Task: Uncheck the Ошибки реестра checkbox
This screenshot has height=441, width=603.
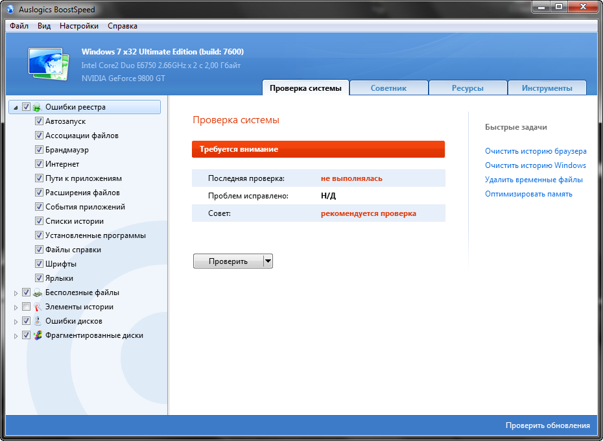Action: pyautogui.click(x=26, y=106)
